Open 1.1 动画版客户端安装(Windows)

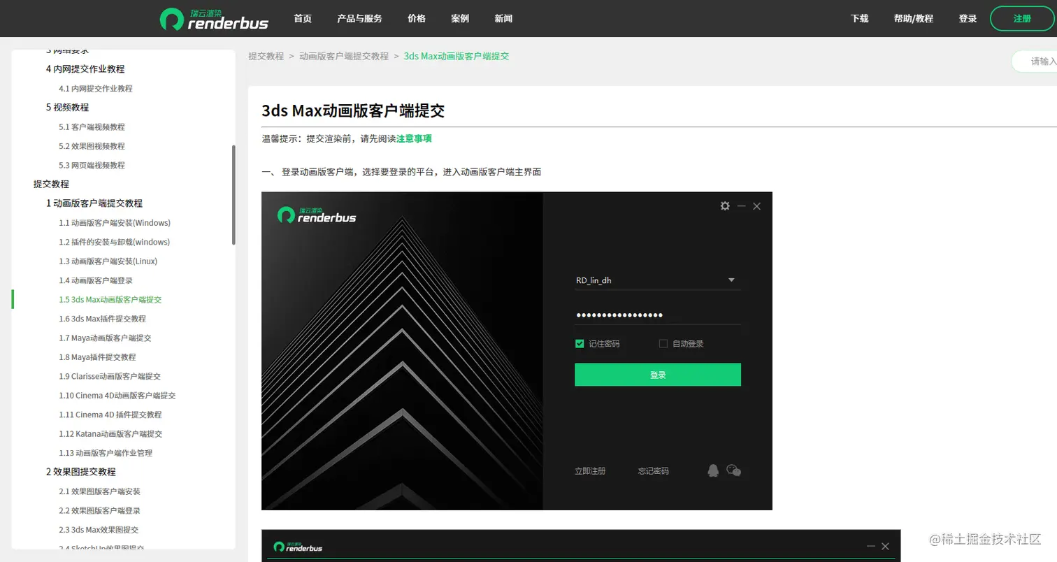[x=115, y=223]
